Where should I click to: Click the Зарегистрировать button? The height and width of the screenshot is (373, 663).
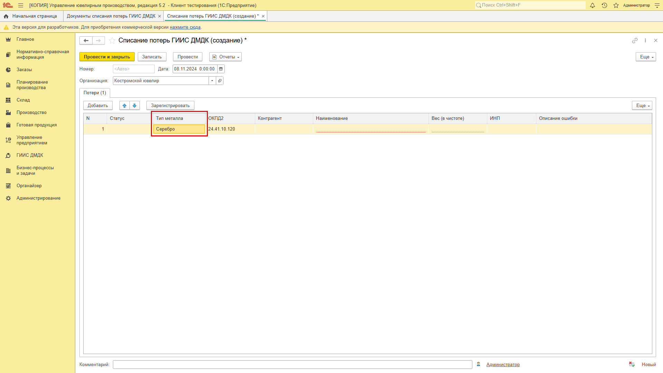coord(170,106)
